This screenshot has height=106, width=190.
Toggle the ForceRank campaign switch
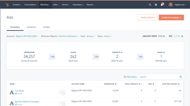click(62, 92)
